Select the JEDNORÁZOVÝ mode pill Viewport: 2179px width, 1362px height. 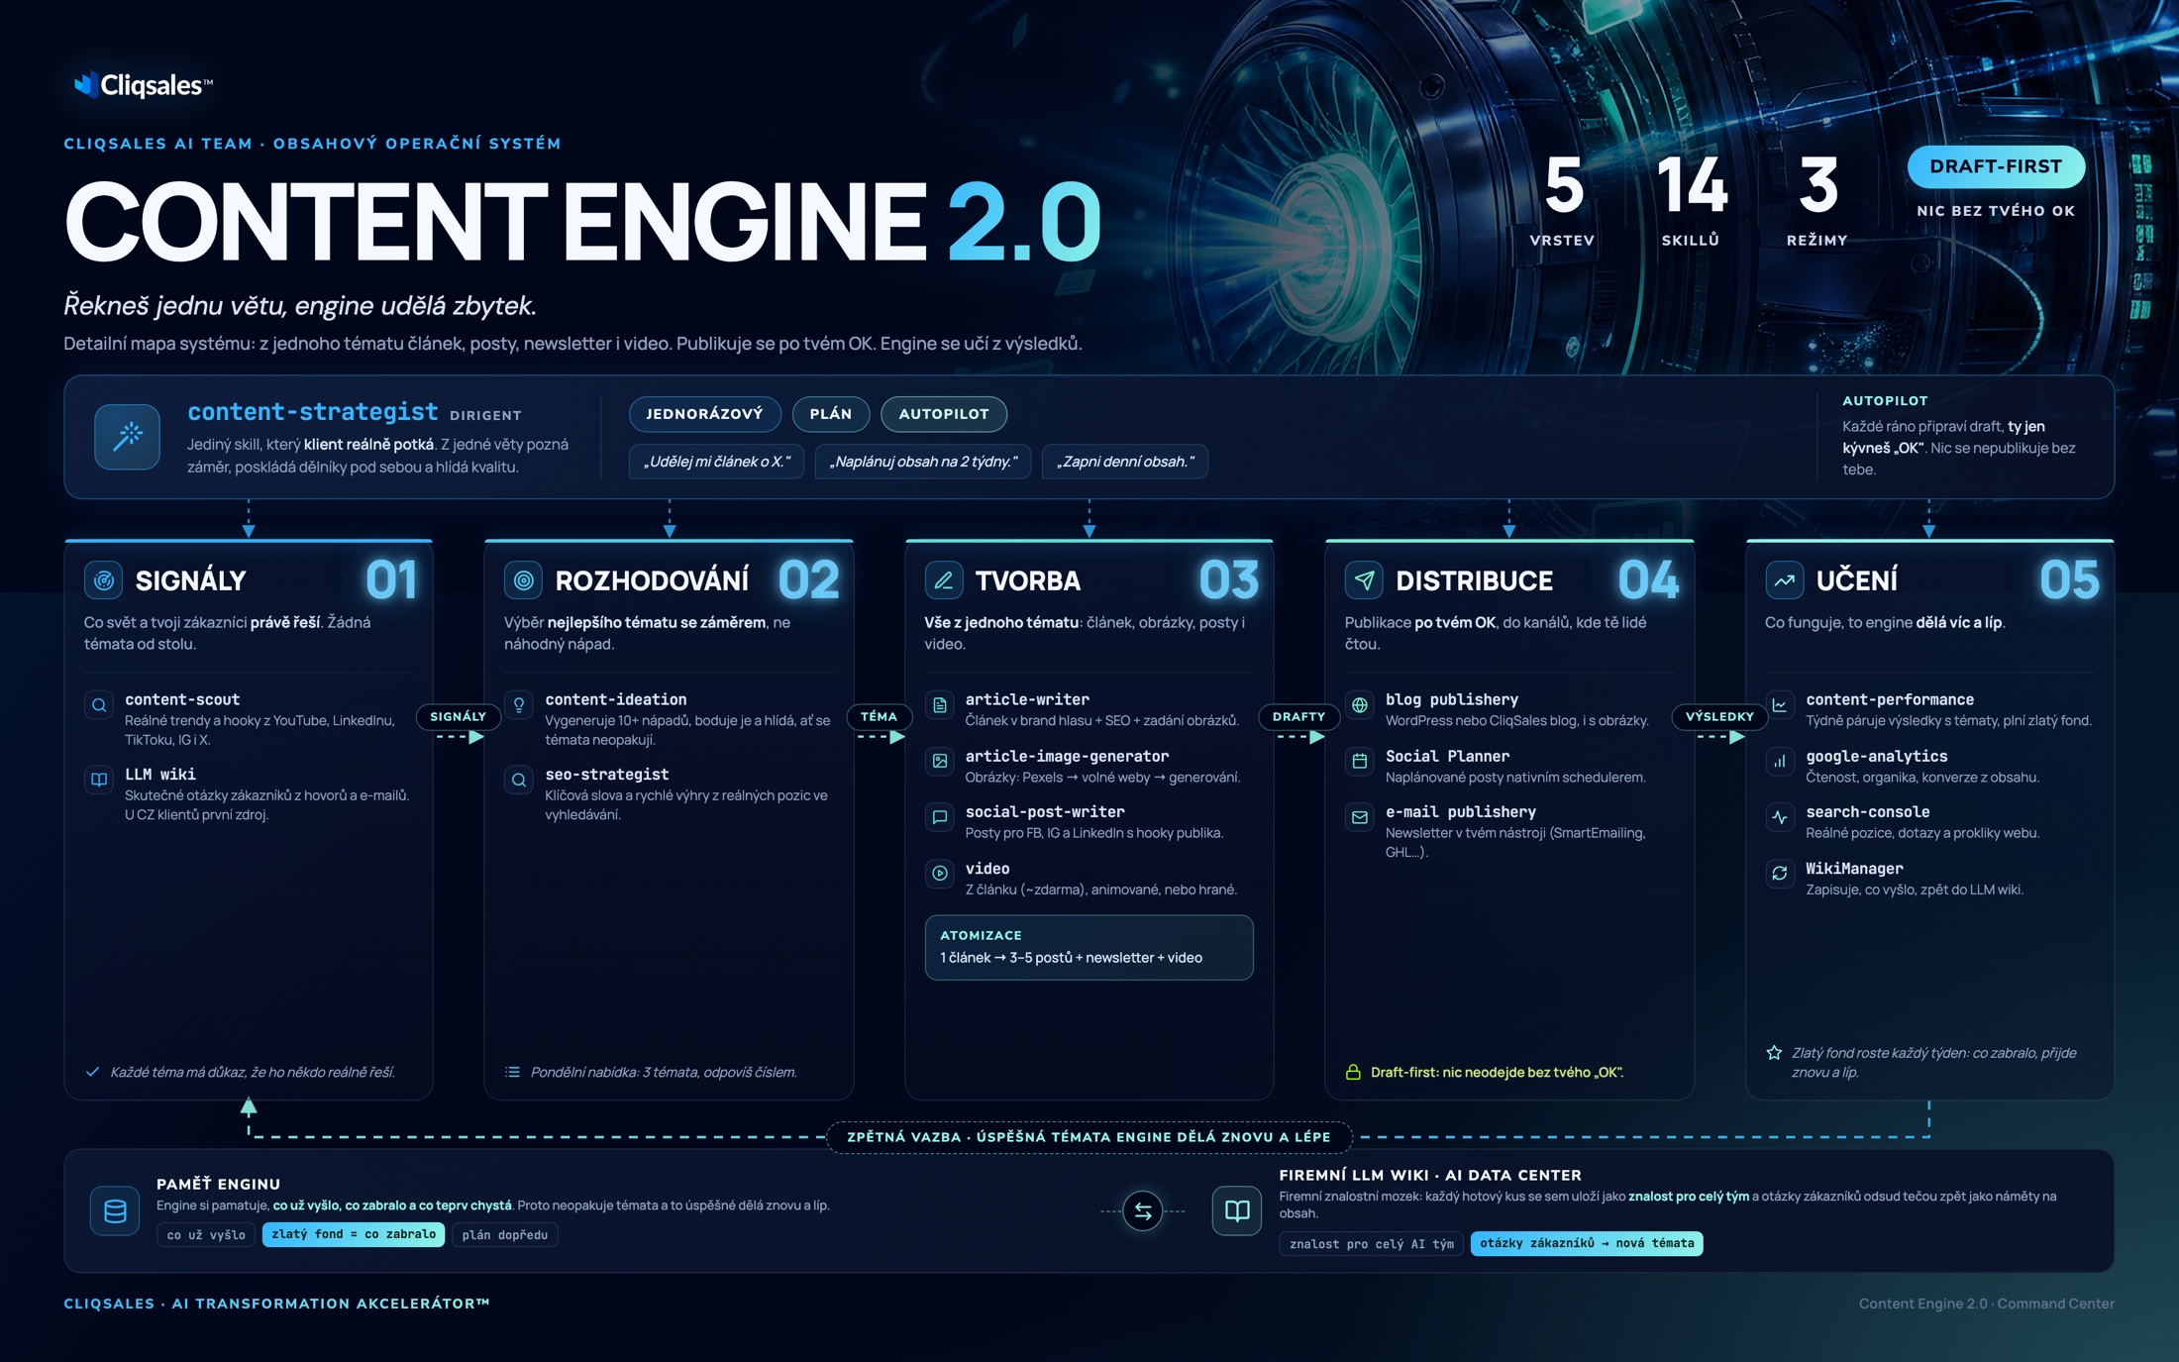tap(704, 414)
